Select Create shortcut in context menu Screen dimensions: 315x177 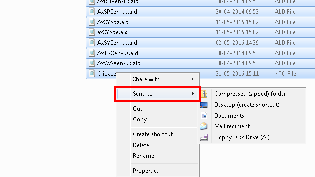[157, 134]
